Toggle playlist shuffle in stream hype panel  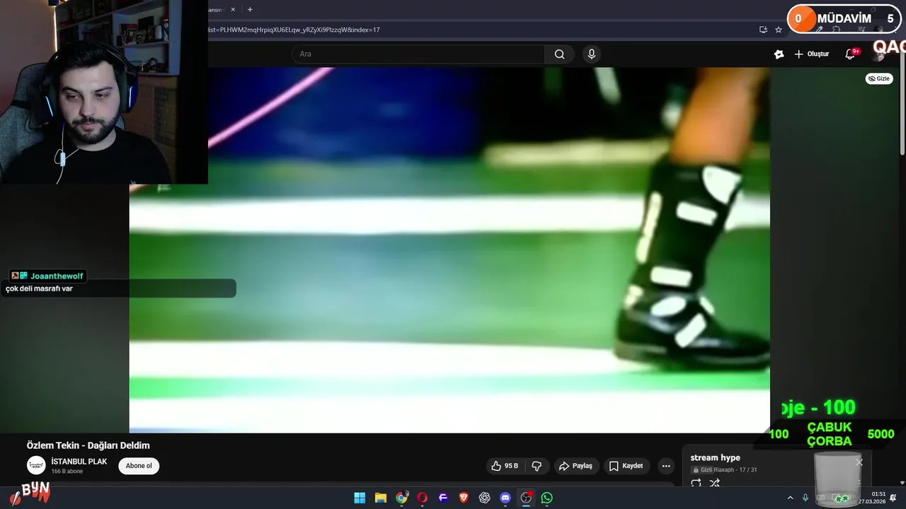pos(714,483)
